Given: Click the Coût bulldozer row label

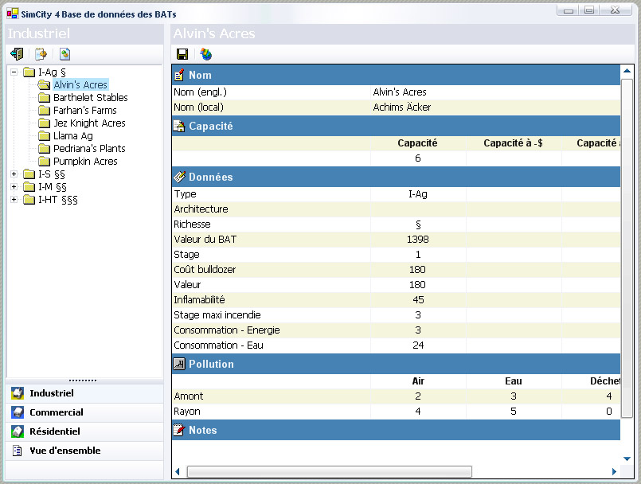Looking at the screenshot, I should pos(205,269).
